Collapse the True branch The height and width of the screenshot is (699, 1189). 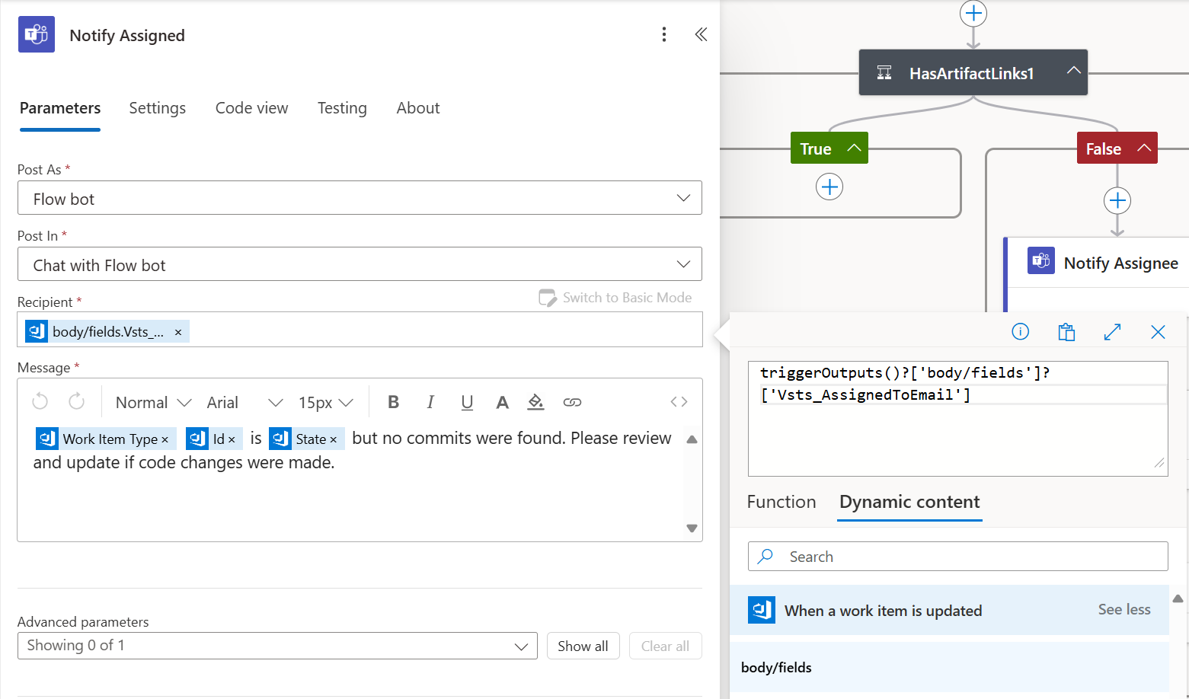click(x=854, y=148)
